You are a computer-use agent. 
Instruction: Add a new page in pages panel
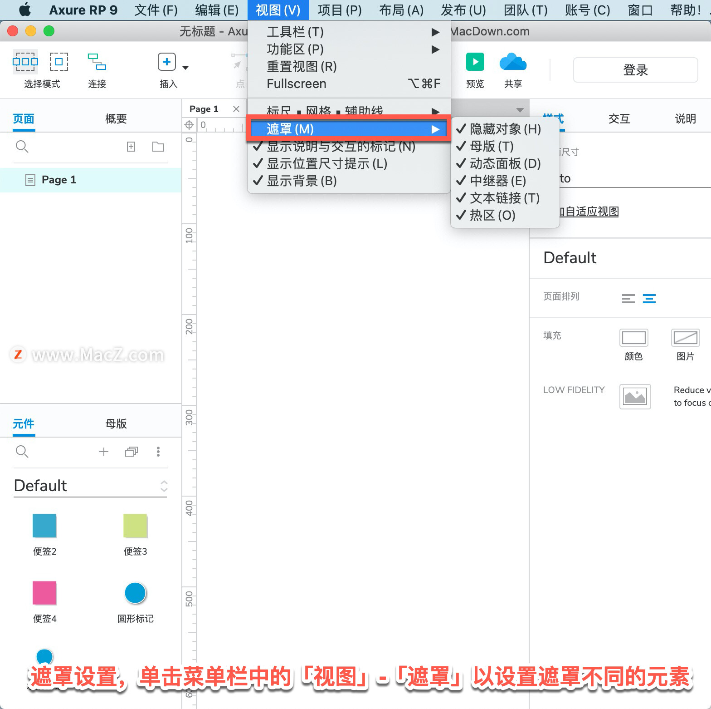[x=131, y=147]
